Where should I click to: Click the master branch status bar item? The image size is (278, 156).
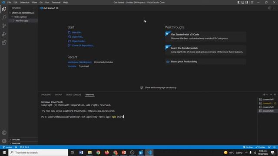click(7, 147)
